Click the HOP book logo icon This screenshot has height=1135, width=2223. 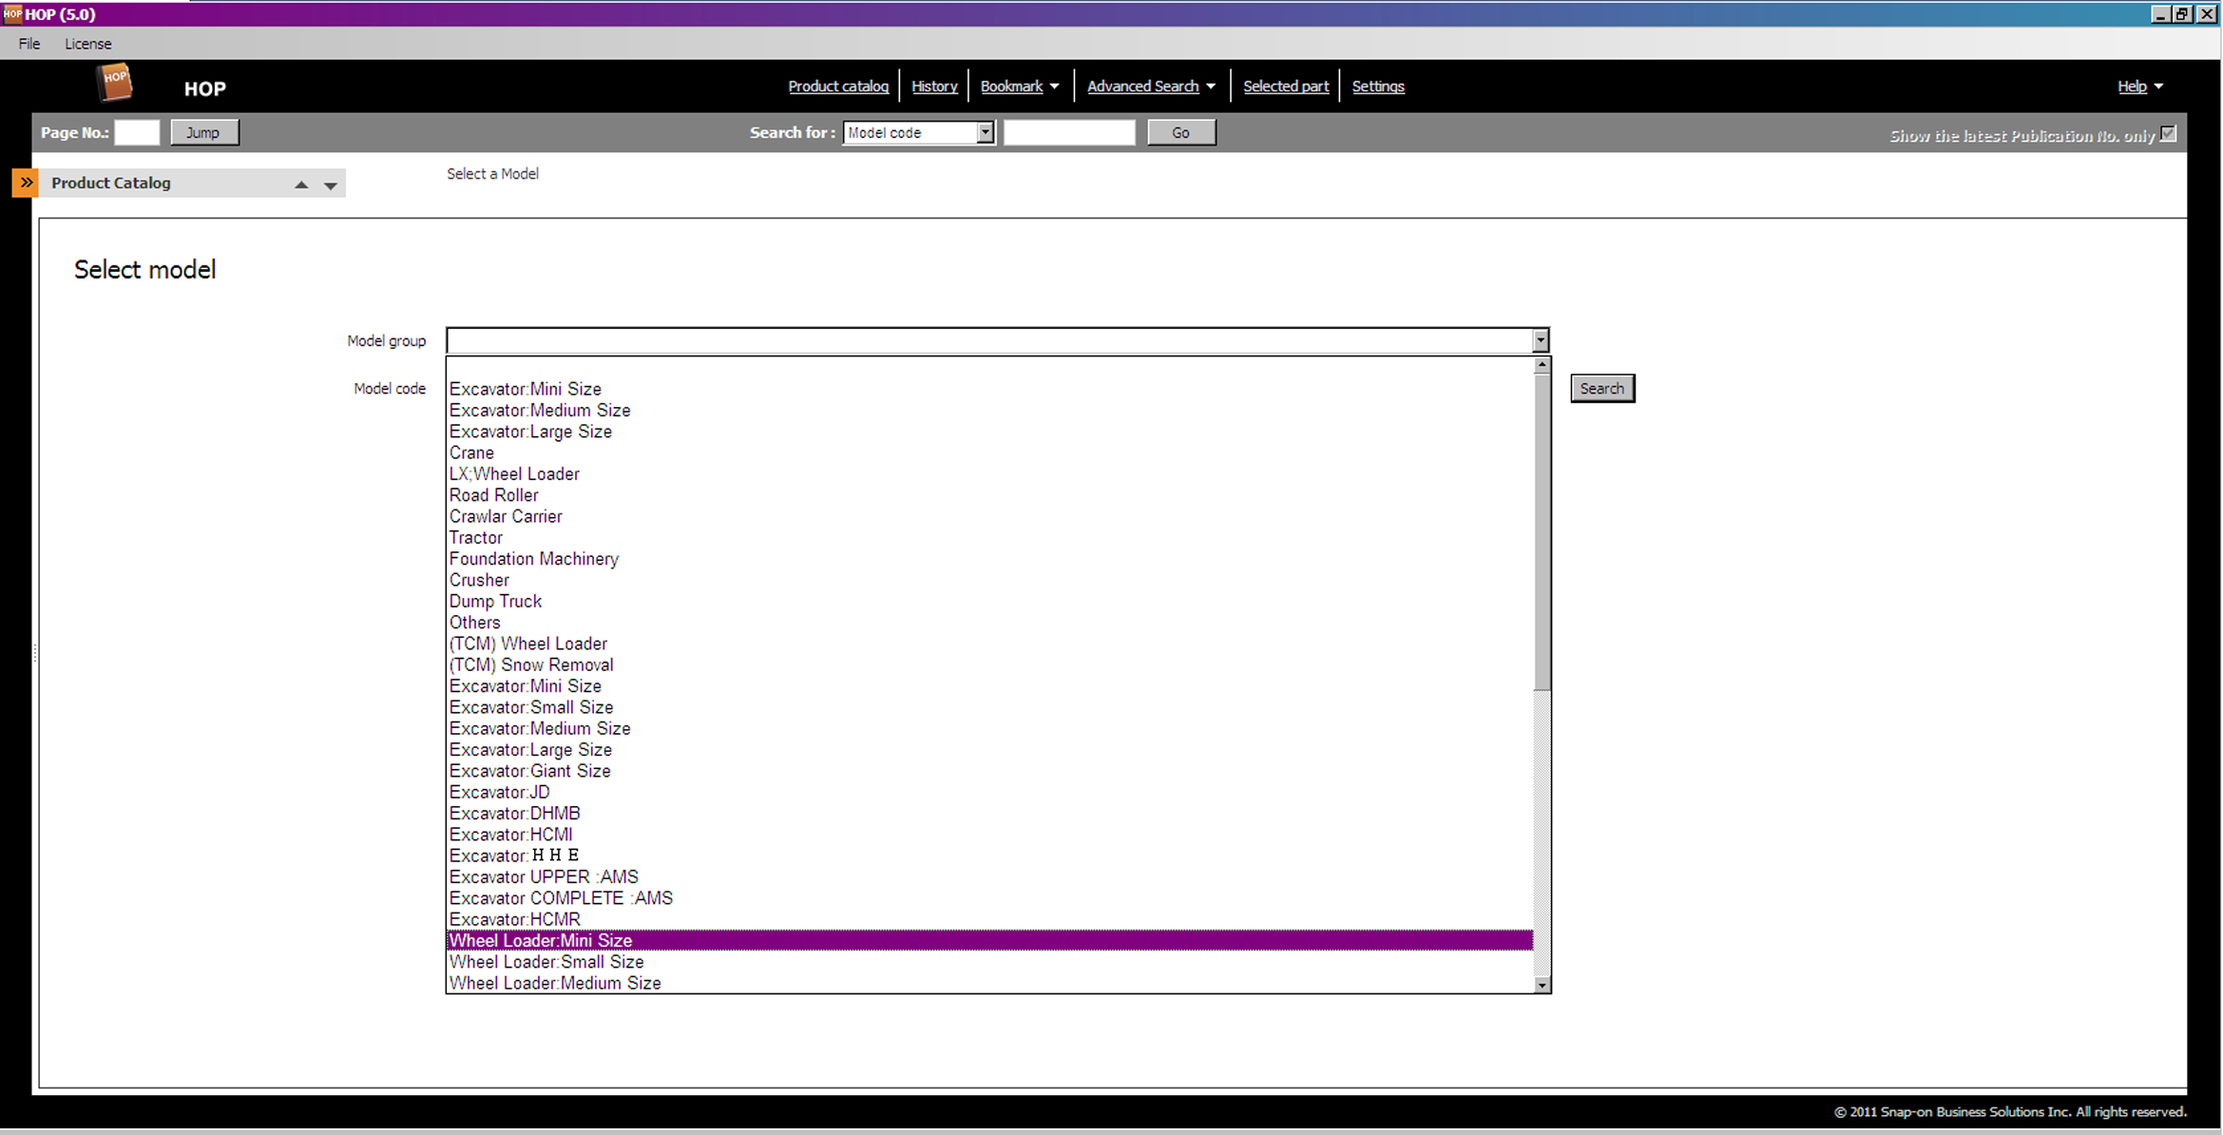114,84
